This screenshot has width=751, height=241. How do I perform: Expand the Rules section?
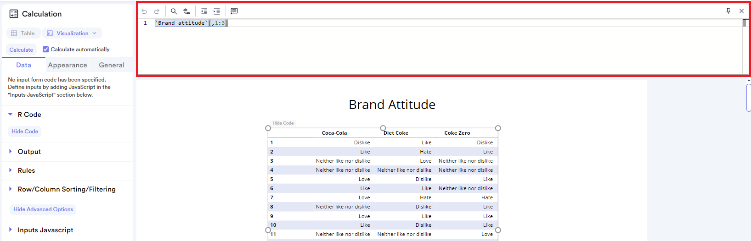11,170
